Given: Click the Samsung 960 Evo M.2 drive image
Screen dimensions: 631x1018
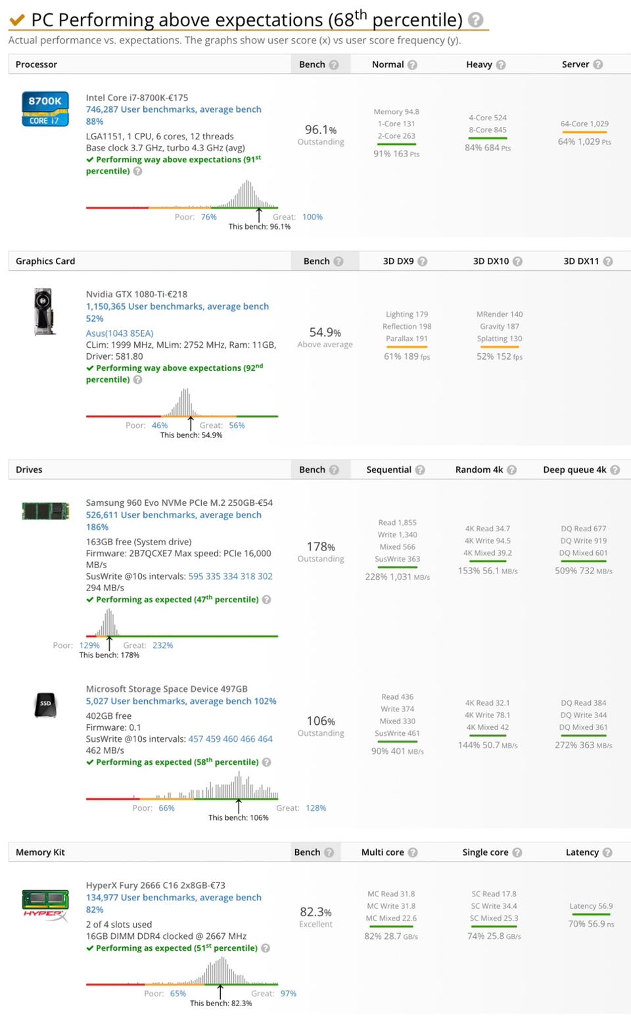Looking at the screenshot, I should coord(45,511).
